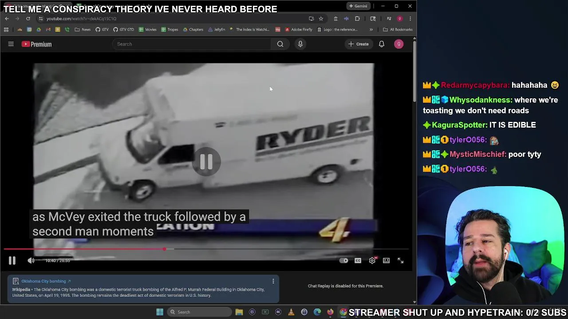Open The Index Is Watching bookmark

coord(249,30)
